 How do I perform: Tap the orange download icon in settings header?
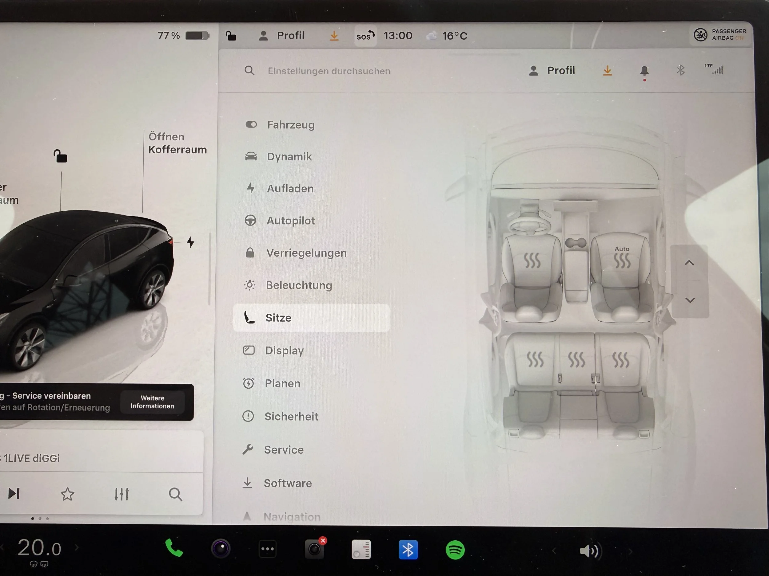[607, 70]
